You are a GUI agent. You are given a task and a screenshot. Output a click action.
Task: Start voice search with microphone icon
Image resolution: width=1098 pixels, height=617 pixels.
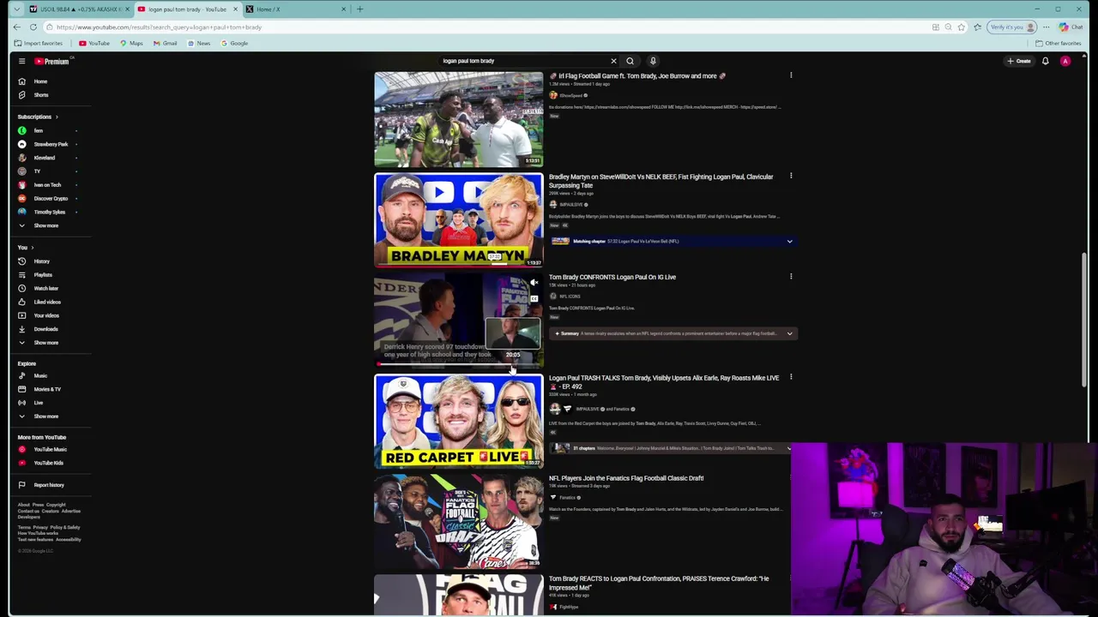point(653,61)
